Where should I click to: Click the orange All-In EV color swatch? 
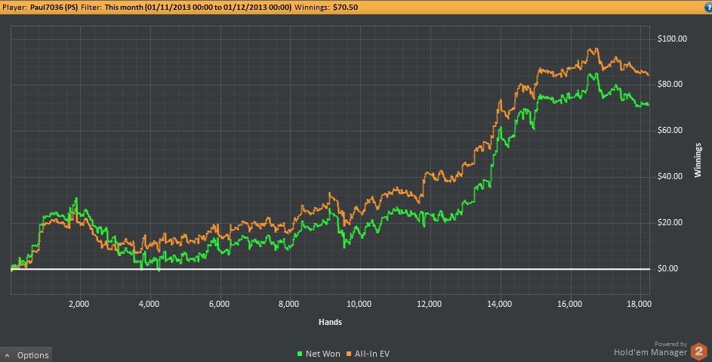point(349,354)
